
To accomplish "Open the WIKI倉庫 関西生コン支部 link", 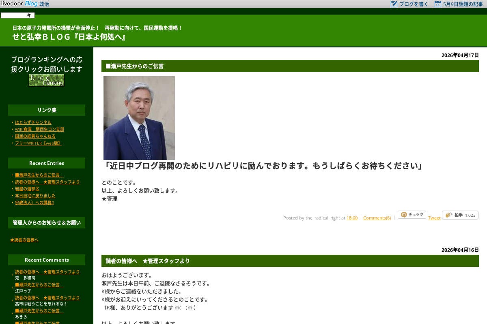I will pyautogui.click(x=39, y=129).
